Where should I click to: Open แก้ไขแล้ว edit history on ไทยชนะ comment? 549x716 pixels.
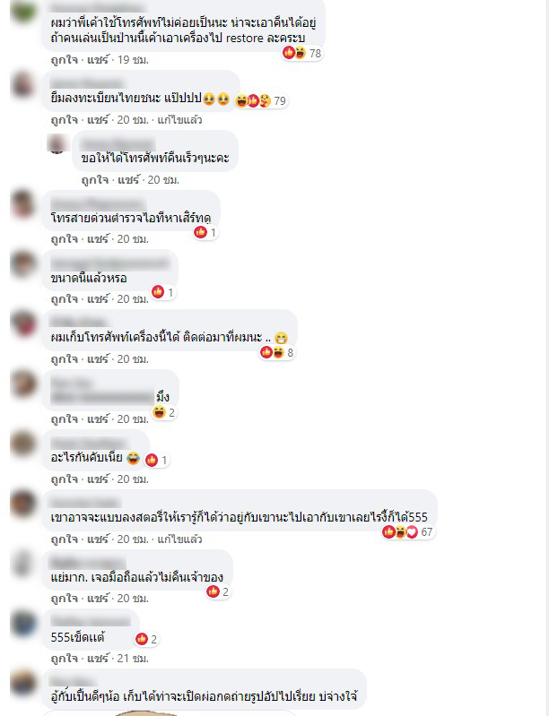pyautogui.click(x=179, y=120)
